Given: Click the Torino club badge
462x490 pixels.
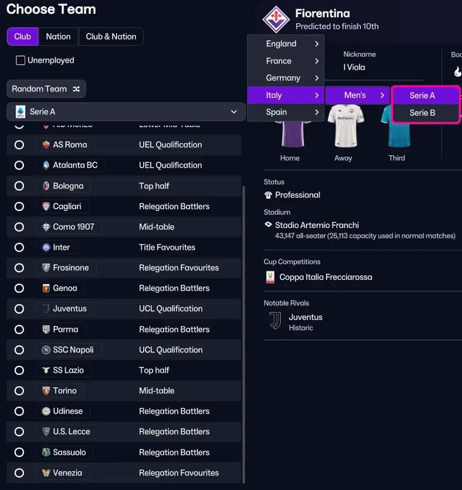Looking at the screenshot, I should (46, 391).
